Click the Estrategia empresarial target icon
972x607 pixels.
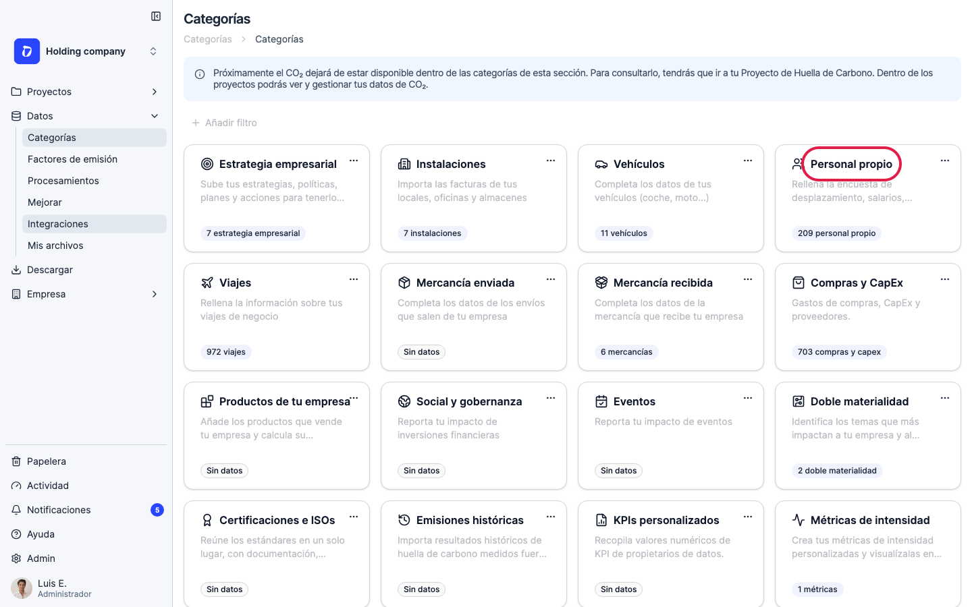point(207,164)
